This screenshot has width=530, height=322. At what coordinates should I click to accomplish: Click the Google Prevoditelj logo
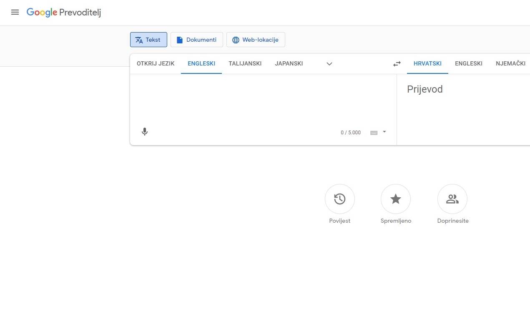click(64, 13)
